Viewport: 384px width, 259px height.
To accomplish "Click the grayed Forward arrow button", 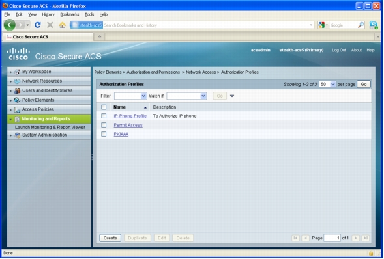I will (21, 25).
